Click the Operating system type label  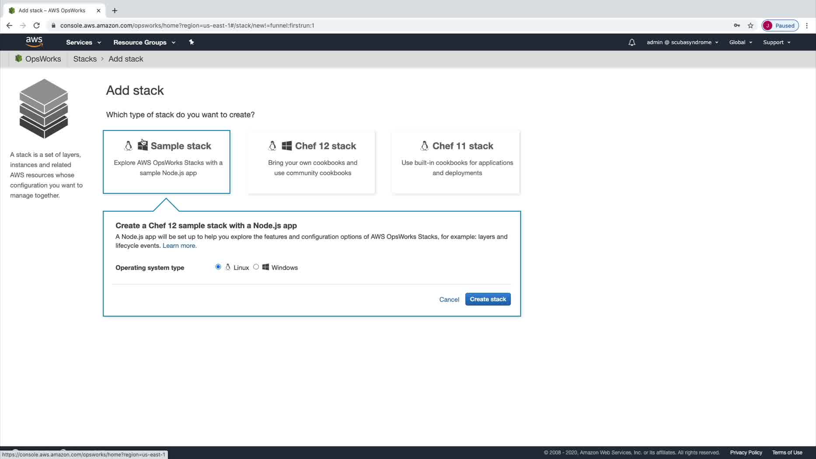pyautogui.click(x=150, y=268)
